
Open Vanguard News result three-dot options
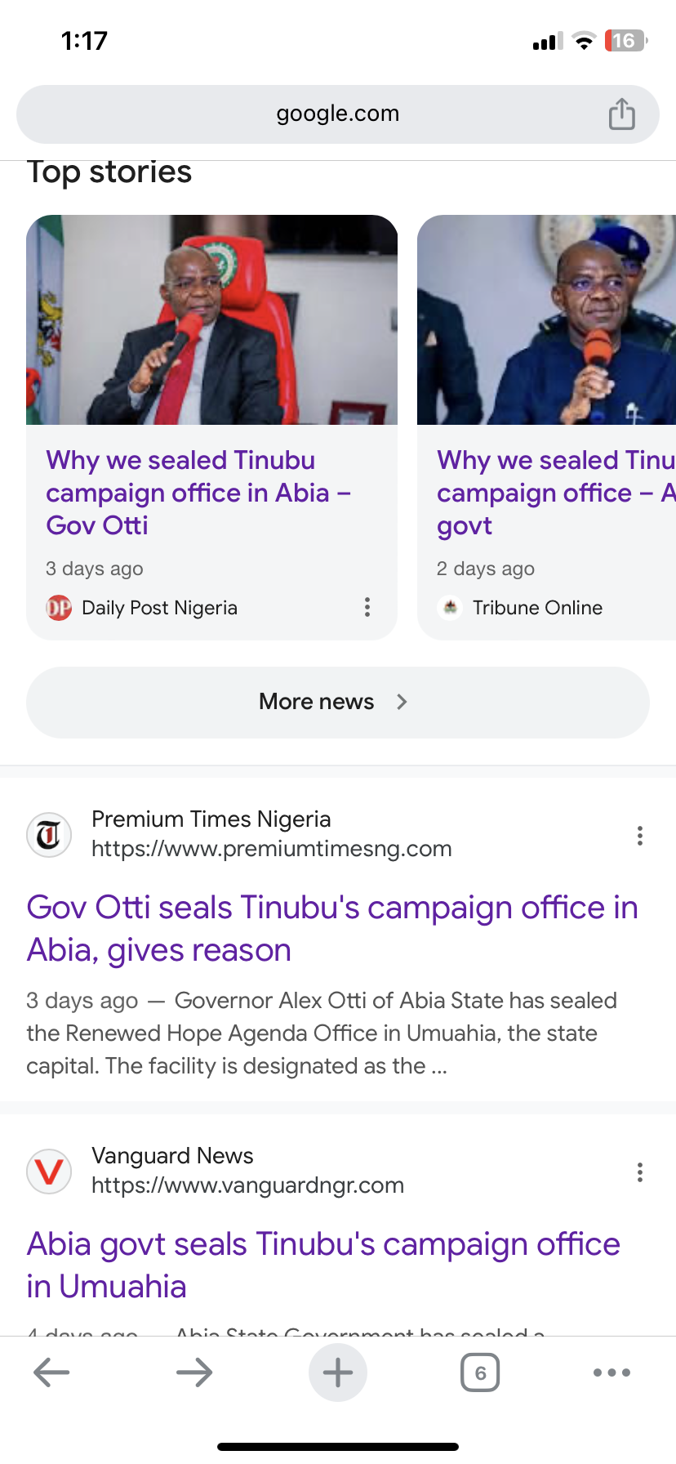(639, 1172)
